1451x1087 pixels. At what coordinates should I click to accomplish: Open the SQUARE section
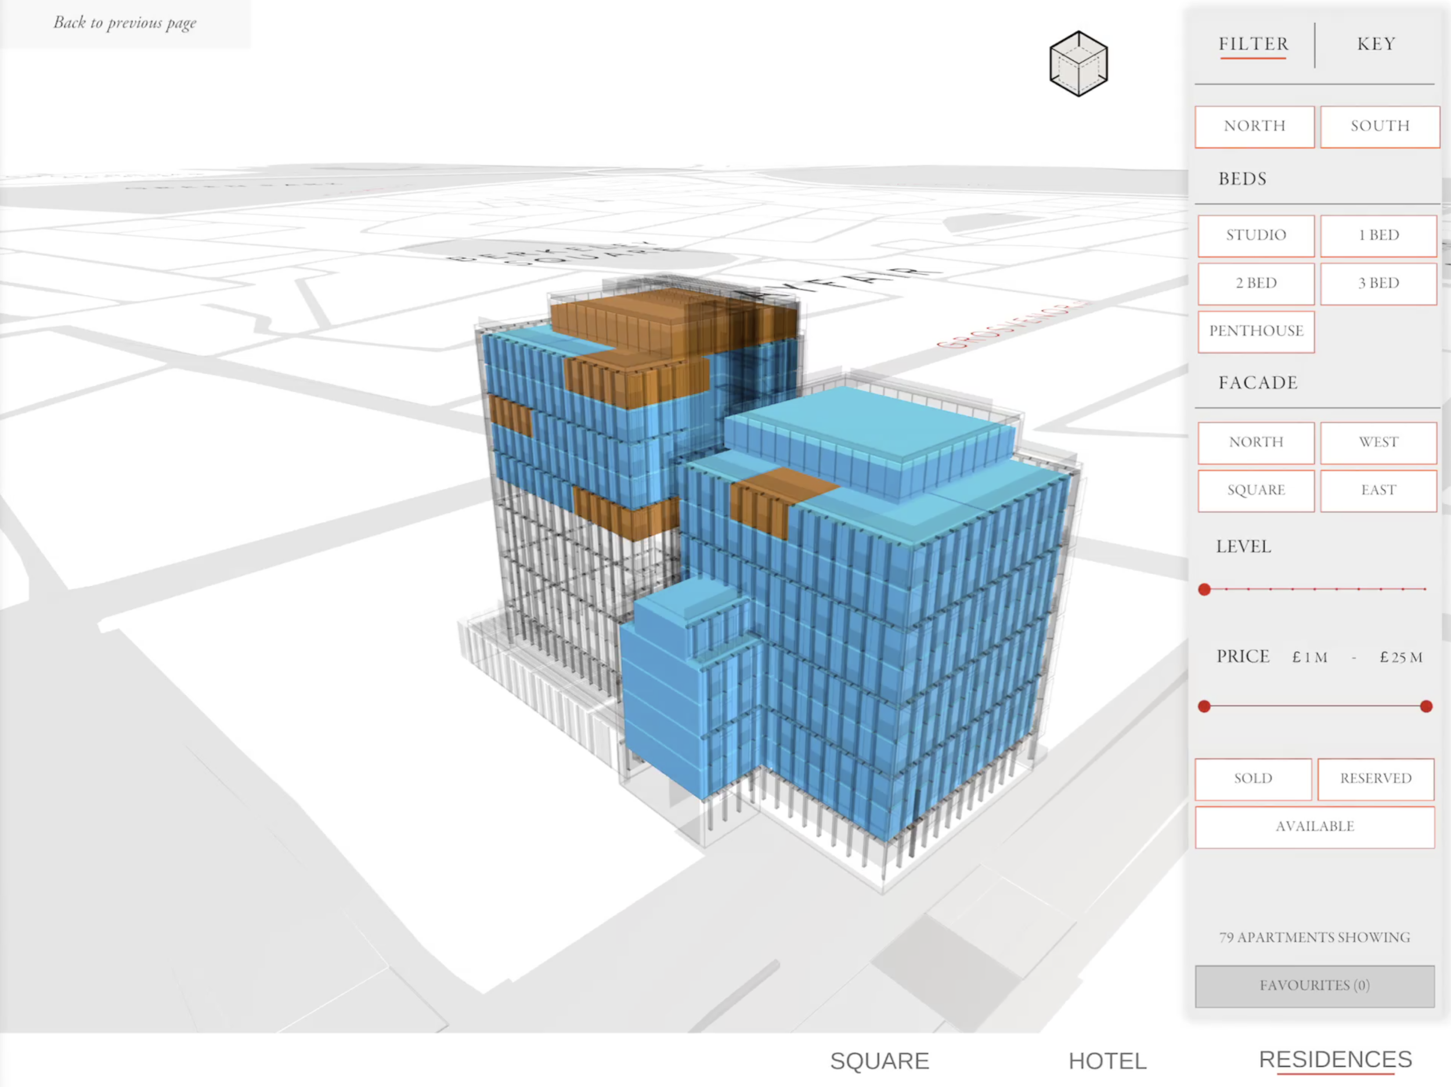[880, 1061]
